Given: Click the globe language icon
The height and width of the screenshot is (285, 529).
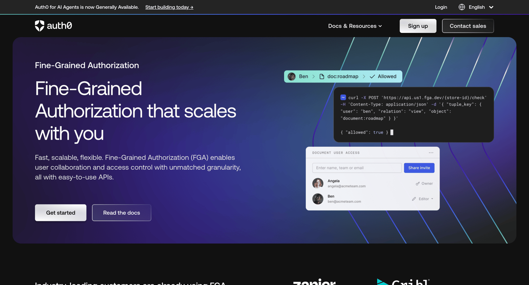Looking at the screenshot, I should click(x=462, y=7).
